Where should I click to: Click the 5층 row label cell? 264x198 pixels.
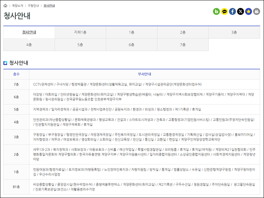pos(16,110)
